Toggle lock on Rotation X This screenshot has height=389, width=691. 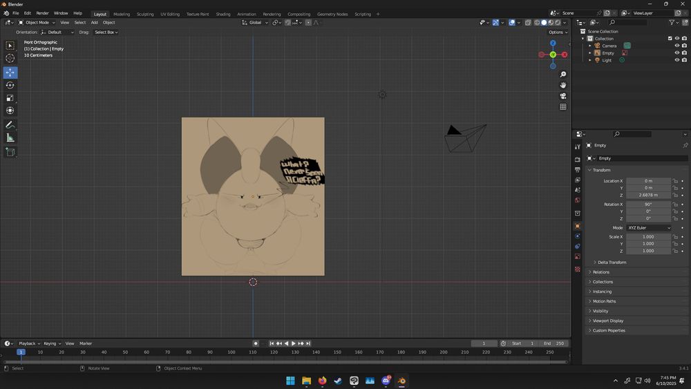[675, 205]
